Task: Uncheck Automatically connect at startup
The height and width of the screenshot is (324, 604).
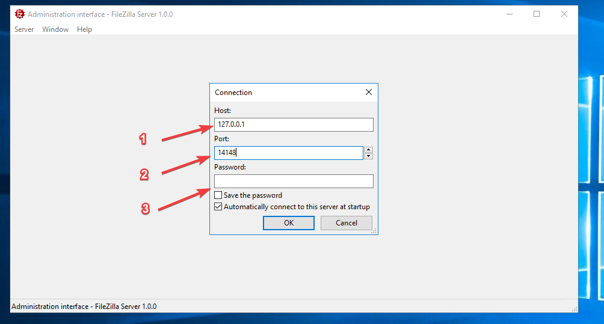Action: pos(218,207)
